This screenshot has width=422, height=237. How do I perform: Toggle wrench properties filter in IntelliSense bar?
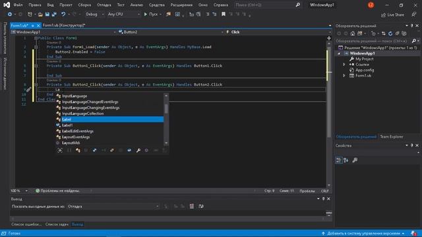pyautogui.click(x=138, y=150)
